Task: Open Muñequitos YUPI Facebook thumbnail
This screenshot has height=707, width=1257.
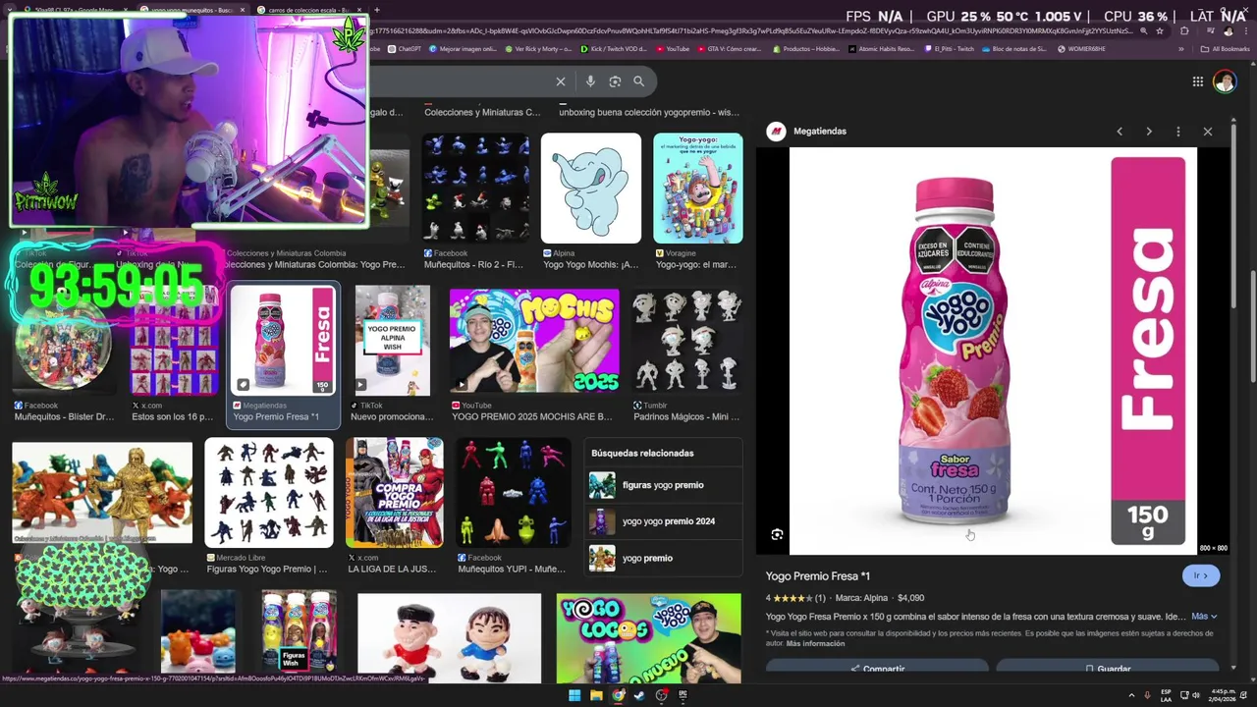Action: coord(513,493)
